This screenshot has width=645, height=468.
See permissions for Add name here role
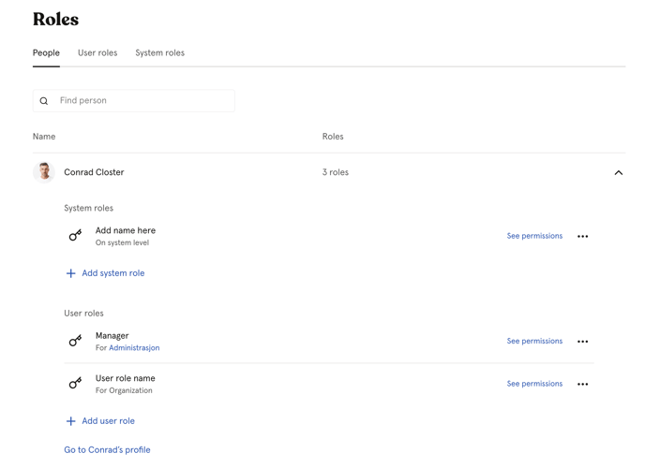534,236
